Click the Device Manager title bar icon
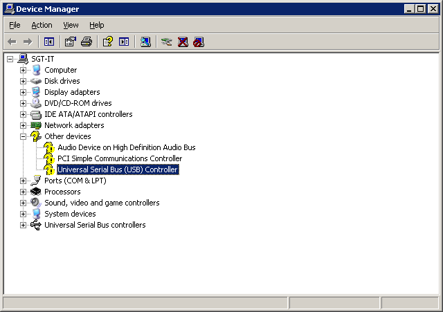Viewport: 443px width, 312px height. point(10,9)
